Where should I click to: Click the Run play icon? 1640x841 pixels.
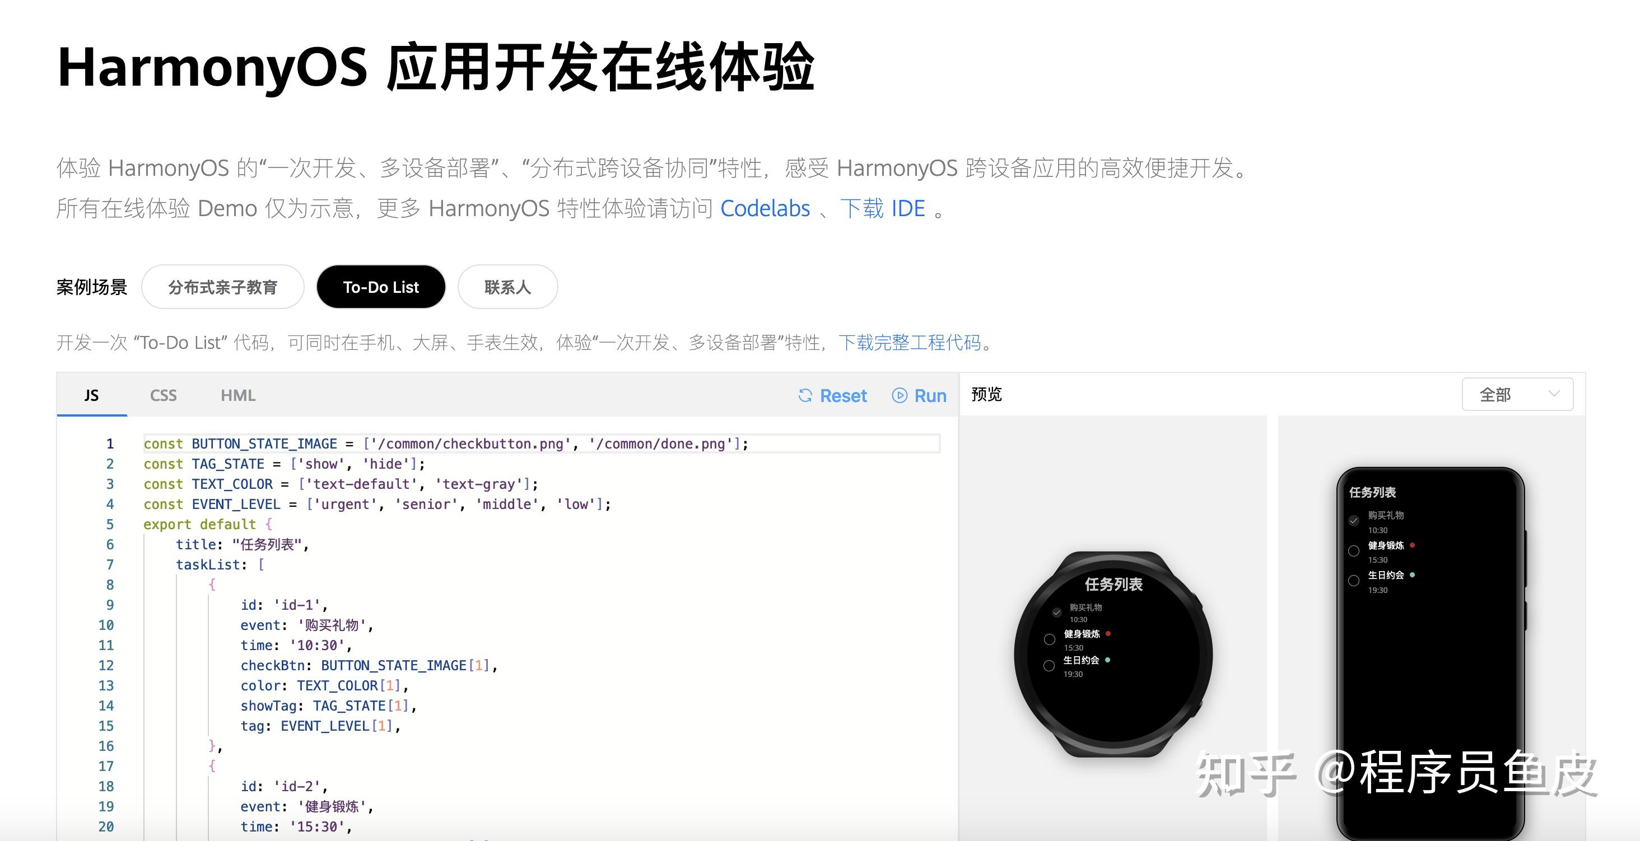coord(900,395)
